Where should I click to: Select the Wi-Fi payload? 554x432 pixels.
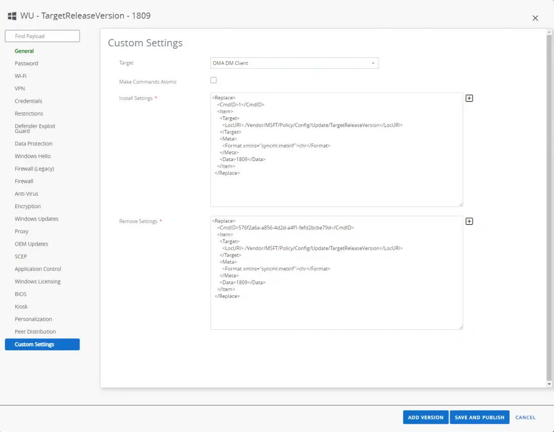click(21, 76)
